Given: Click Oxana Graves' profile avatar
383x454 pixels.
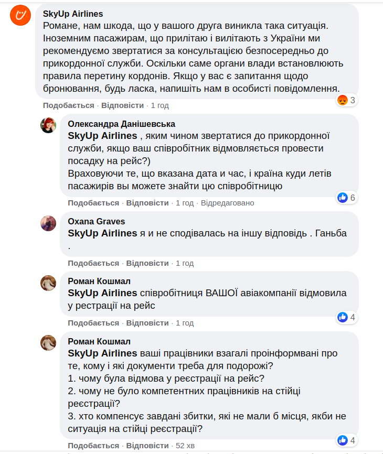Looking at the screenshot, I should 48,223.
